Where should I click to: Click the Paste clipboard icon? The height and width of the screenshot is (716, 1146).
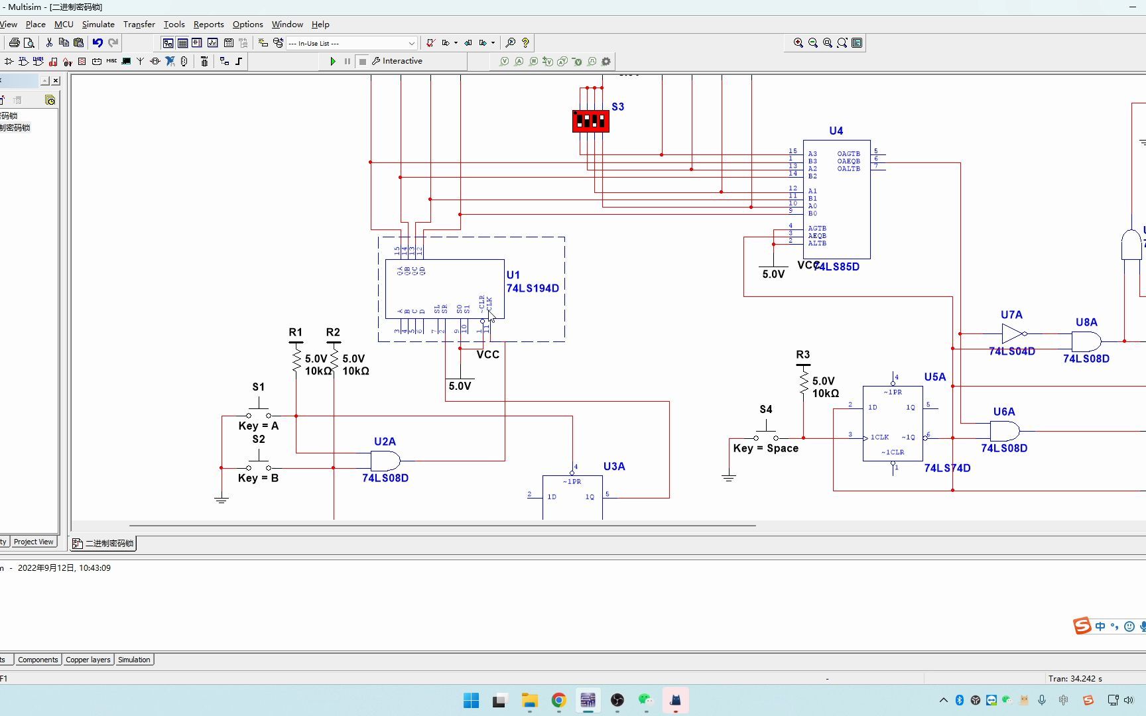[78, 42]
